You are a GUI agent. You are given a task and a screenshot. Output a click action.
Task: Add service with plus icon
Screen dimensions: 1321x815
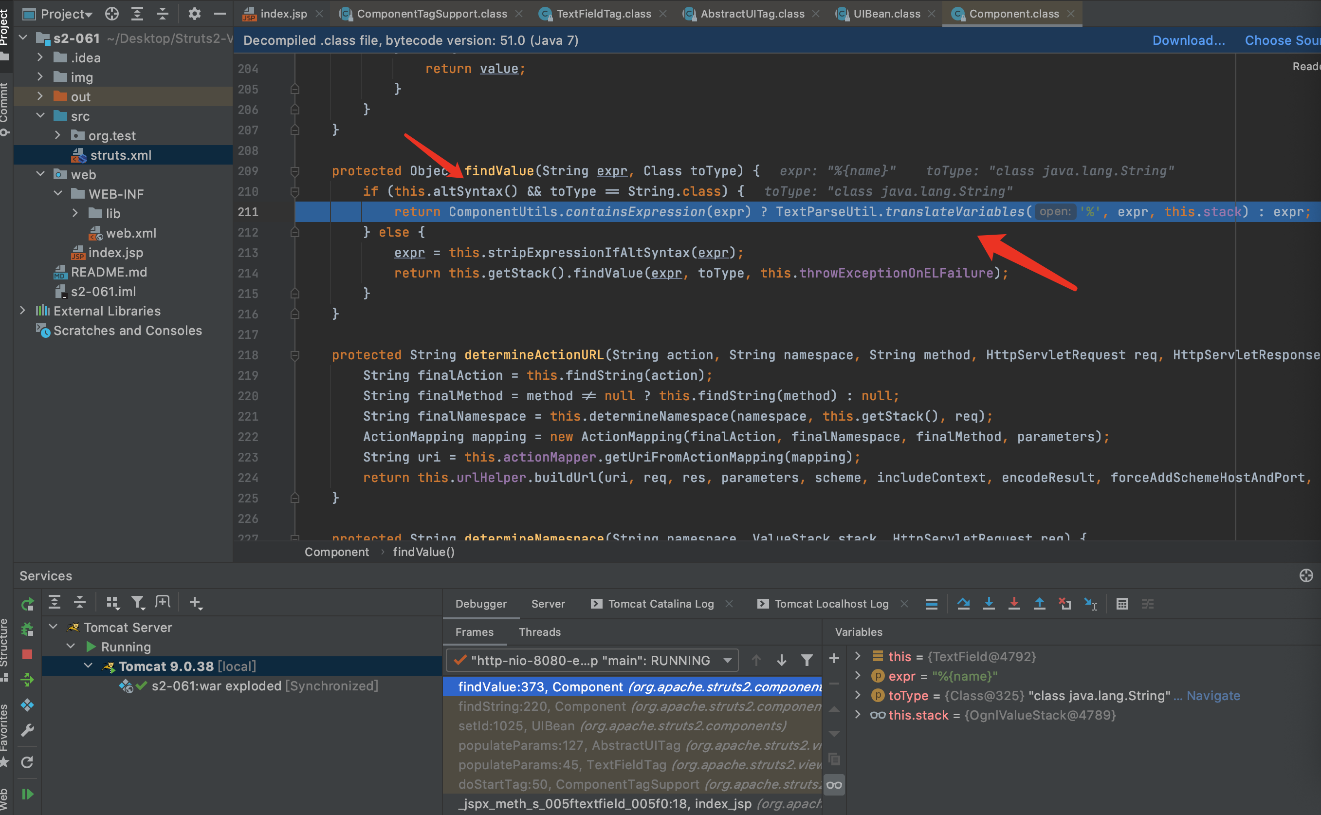(196, 603)
